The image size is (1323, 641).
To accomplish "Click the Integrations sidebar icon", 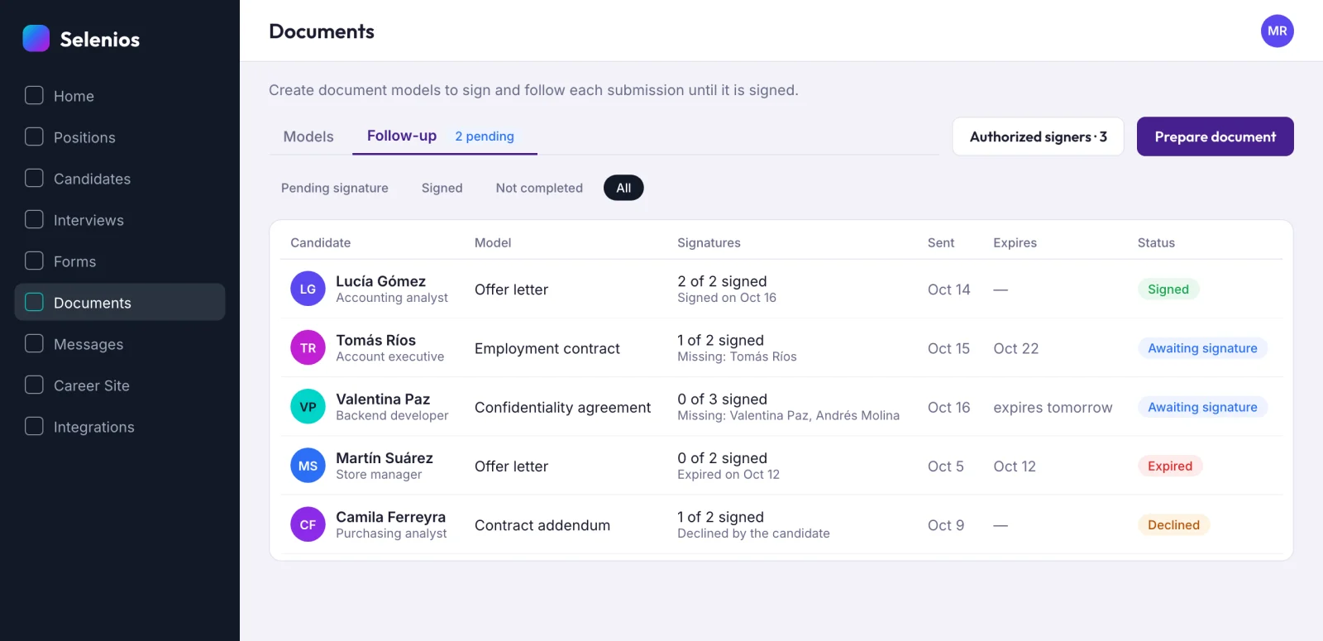I will 34,426.
